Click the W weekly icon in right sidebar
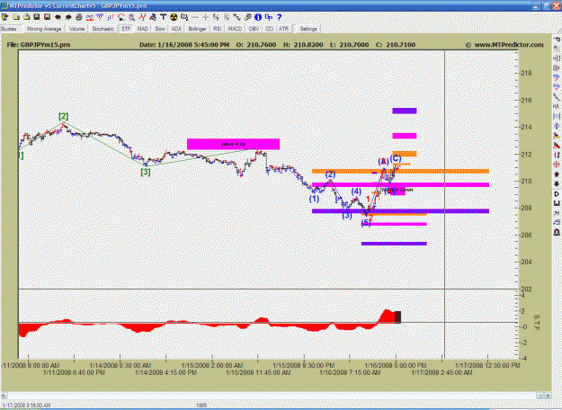The image size is (562, 410). [x=557, y=203]
